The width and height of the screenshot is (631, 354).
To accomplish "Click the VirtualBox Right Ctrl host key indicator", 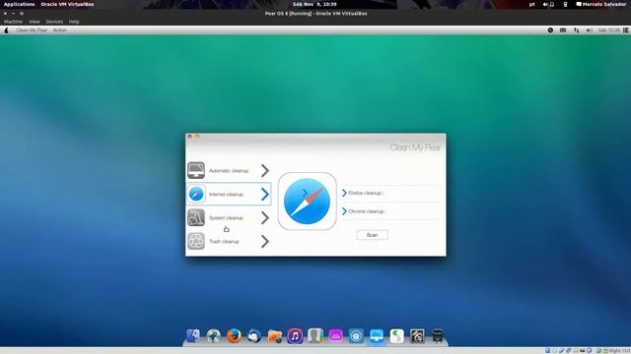I will pyautogui.click(x=619, y=351).
